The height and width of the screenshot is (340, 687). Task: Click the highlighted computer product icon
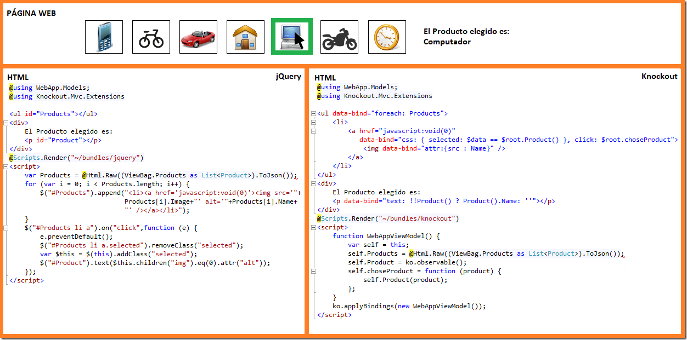coord(292,37)
